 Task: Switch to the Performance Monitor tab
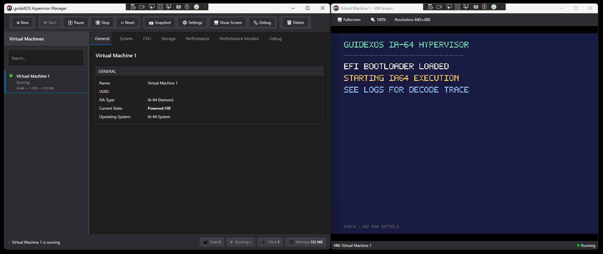(239, 39)
